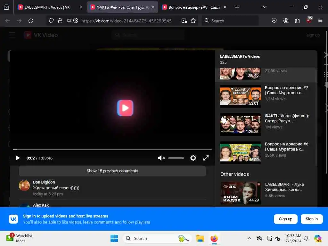Viewport: 328px width, 246px height.
Task: Open the tracking protection shield icon
Action: coord(51,21)
